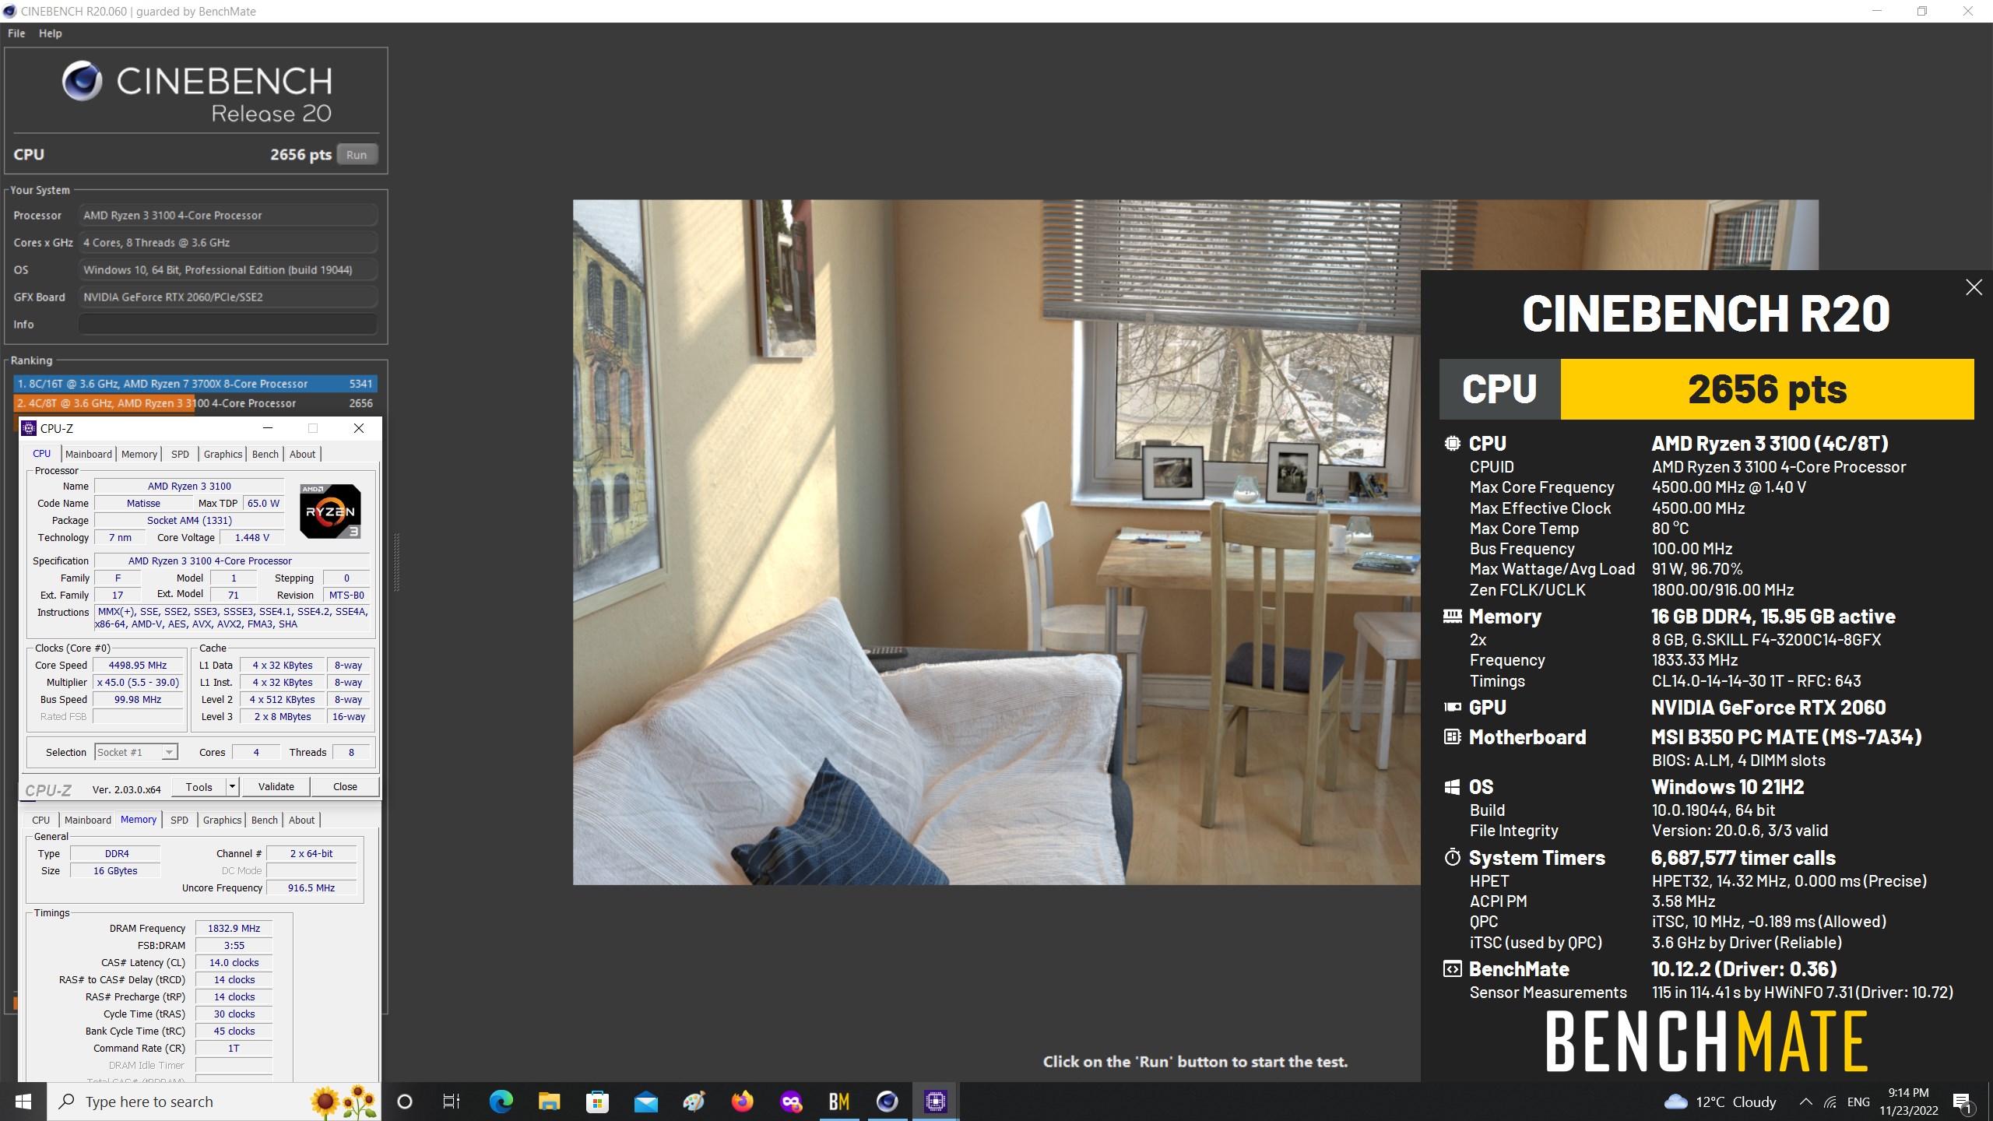The image size is (1993, 1121).
Task: Open Paint palette icon in taskbar
Action: (694, 1102)
